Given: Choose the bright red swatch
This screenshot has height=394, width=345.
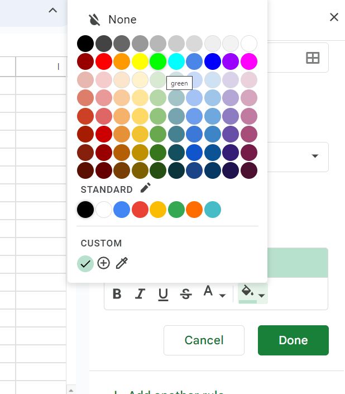Looking at the screenshot, I should tap(104, 61).
